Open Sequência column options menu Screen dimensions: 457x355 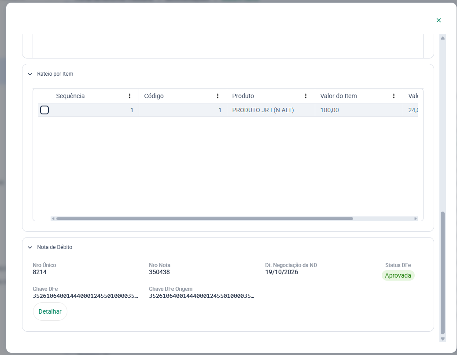click(x=130, y=96)
